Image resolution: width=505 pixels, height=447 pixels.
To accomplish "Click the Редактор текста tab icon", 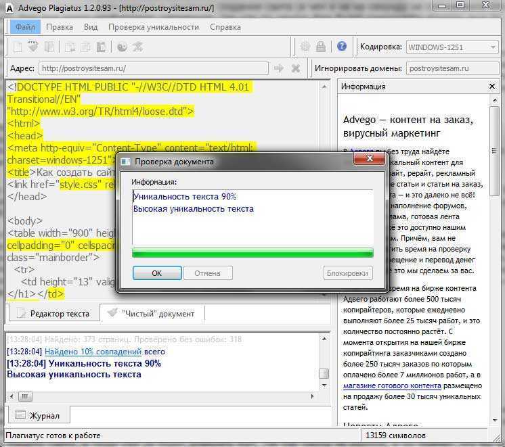I will [x=22, y=313].
